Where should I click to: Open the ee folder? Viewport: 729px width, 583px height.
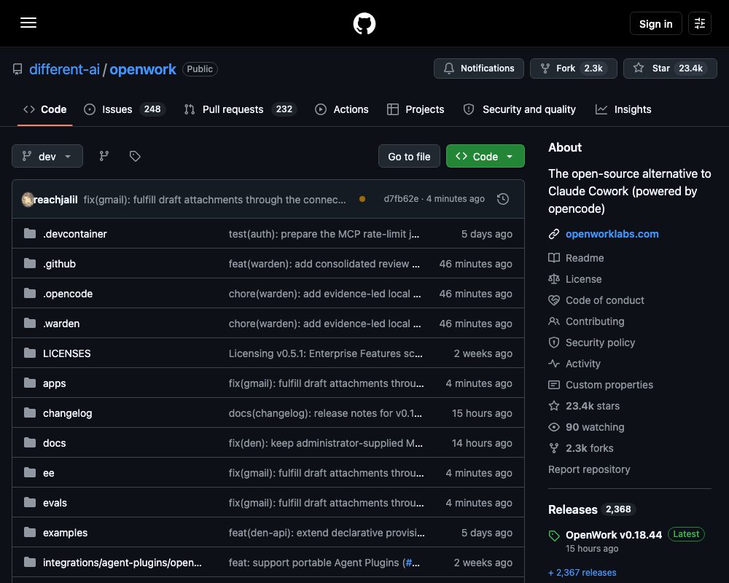(x=48, y=473)
